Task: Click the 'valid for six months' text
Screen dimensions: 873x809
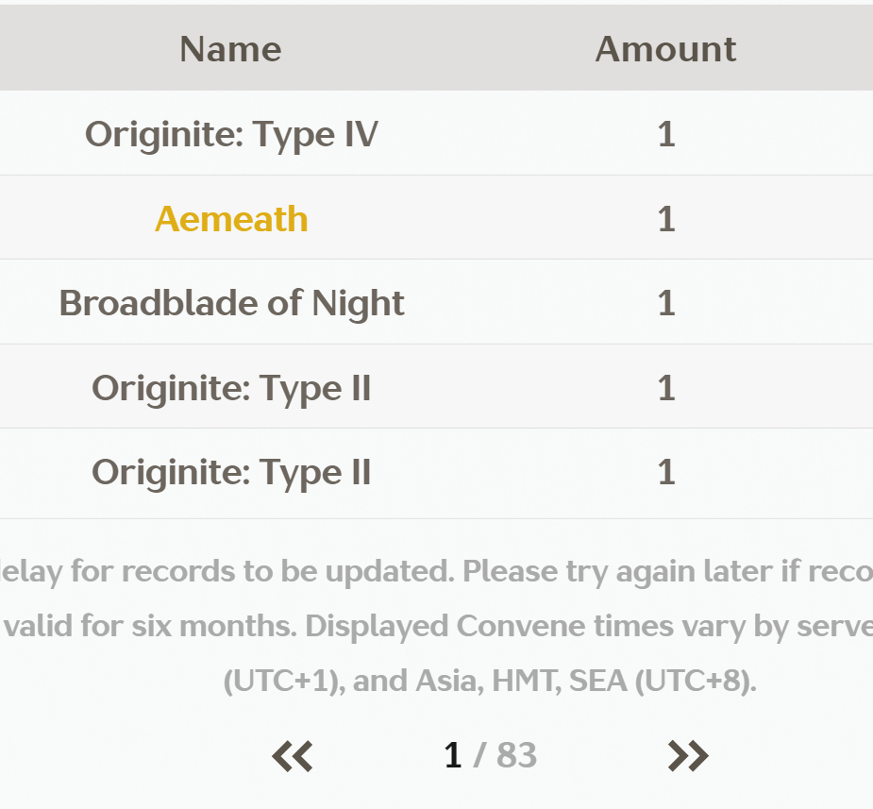Action: tap(151, 626)
